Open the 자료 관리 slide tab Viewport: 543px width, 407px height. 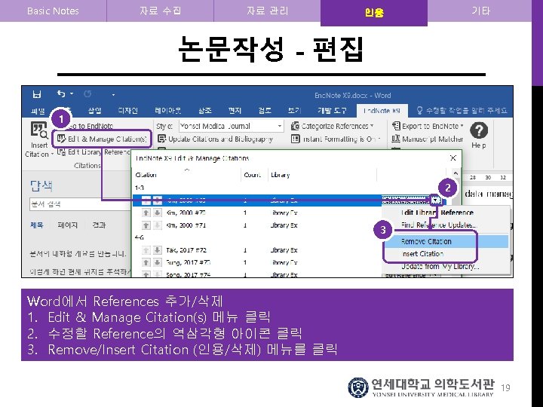(267, 11)
